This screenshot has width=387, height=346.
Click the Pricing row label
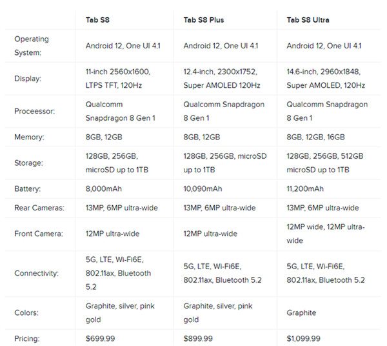[x=28, y=338]
